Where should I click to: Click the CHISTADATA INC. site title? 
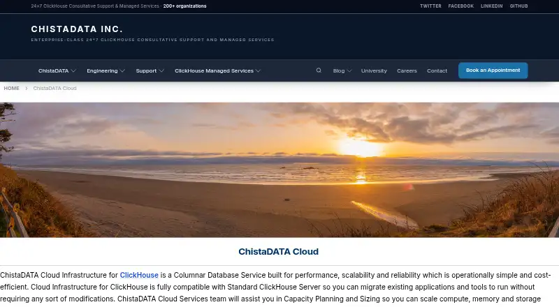pyautogui.click(x=77, y=29)
